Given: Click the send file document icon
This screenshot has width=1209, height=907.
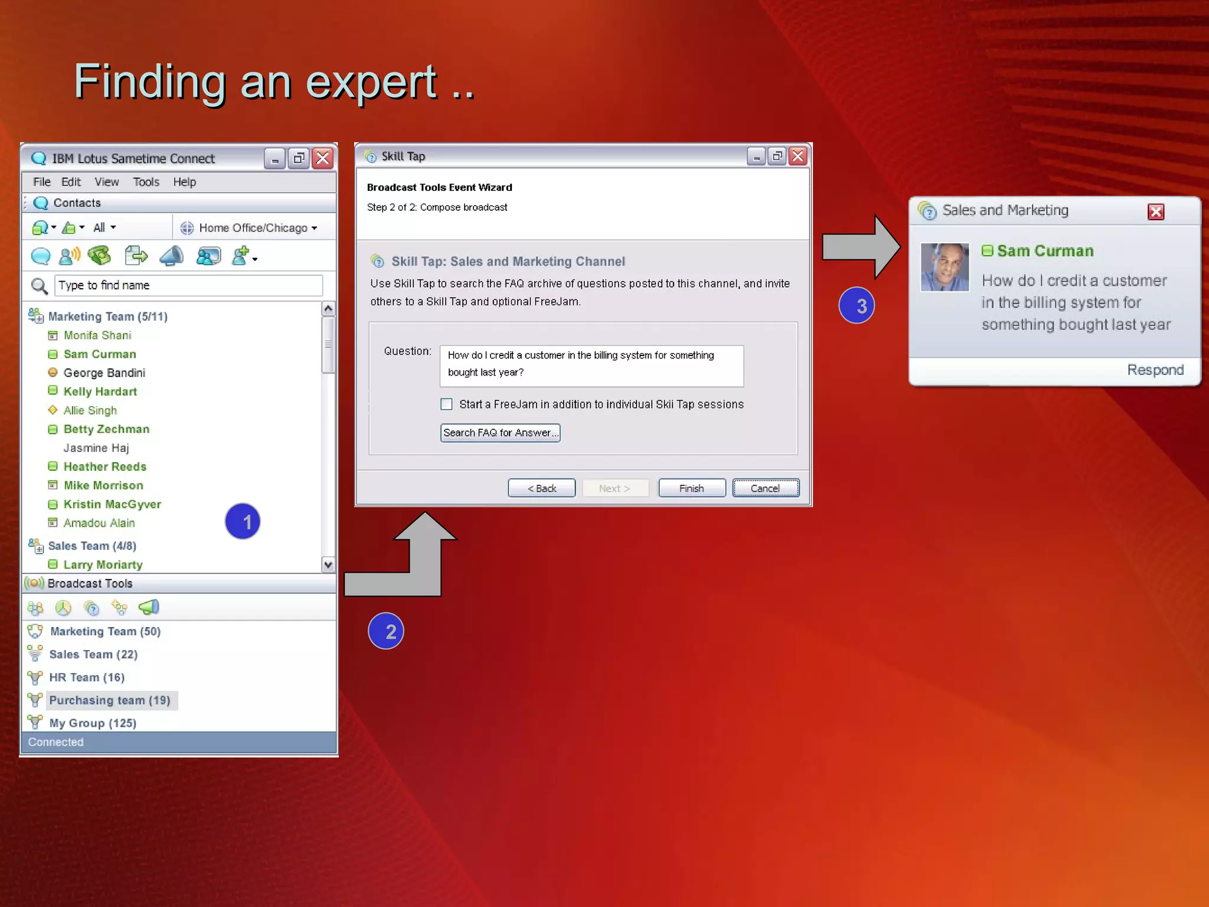Looking at the screenshot, I should tap(136, 256).
